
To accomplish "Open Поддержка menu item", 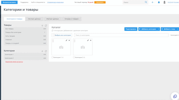I will tap(24, 2).
